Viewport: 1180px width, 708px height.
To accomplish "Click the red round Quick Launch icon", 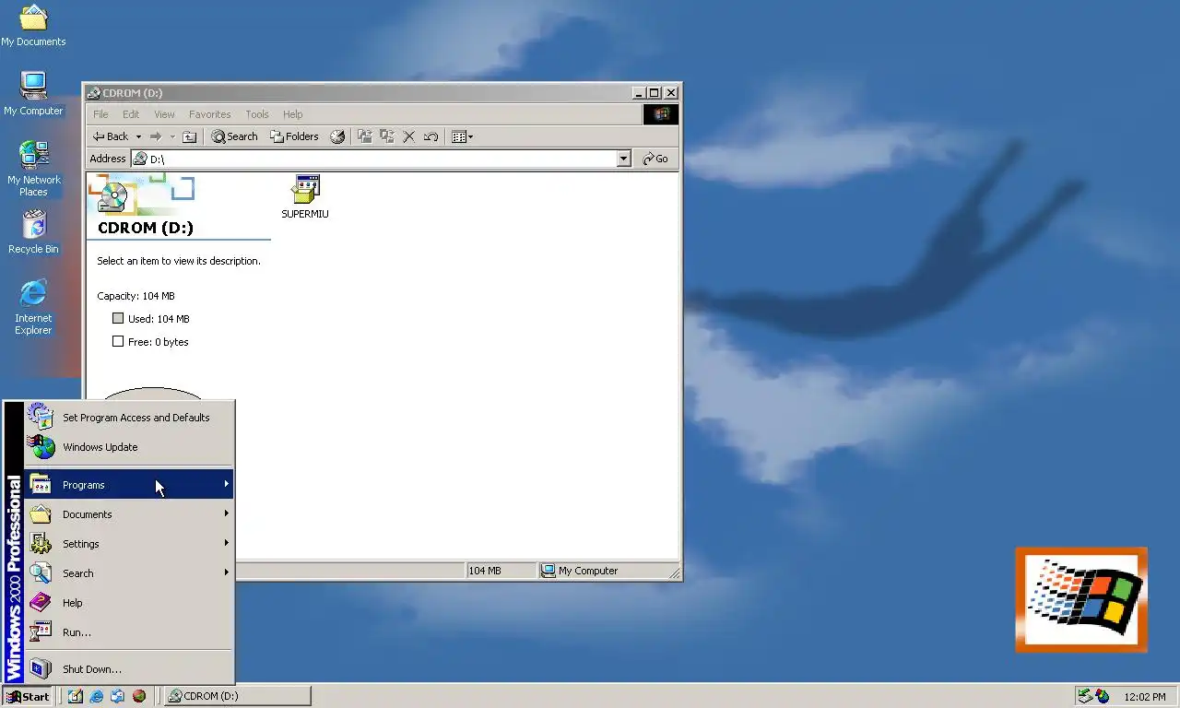I will click(x=138, y=696).
